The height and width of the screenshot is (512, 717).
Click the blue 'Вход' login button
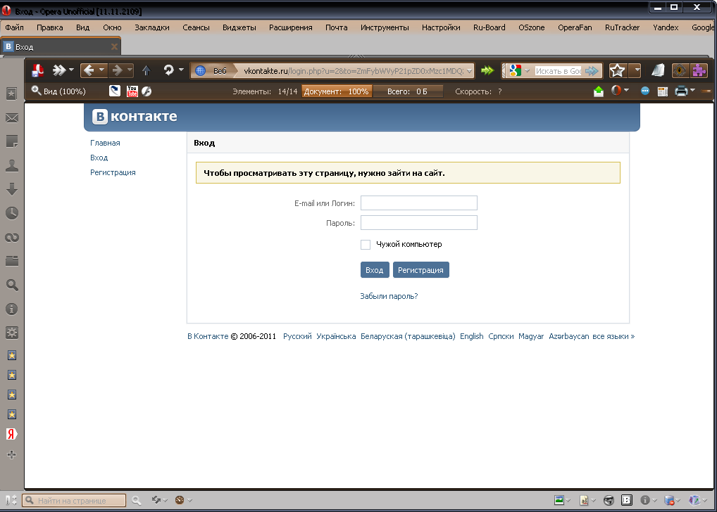[375, 270]
